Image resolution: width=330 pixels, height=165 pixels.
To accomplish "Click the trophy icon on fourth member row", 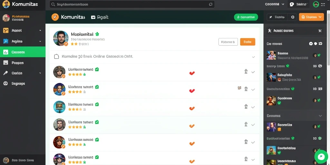I will 246,124.
